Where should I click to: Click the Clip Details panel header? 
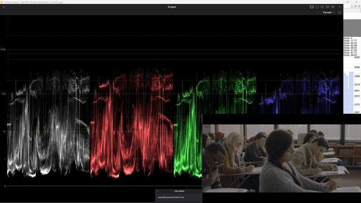coord(179,191)
